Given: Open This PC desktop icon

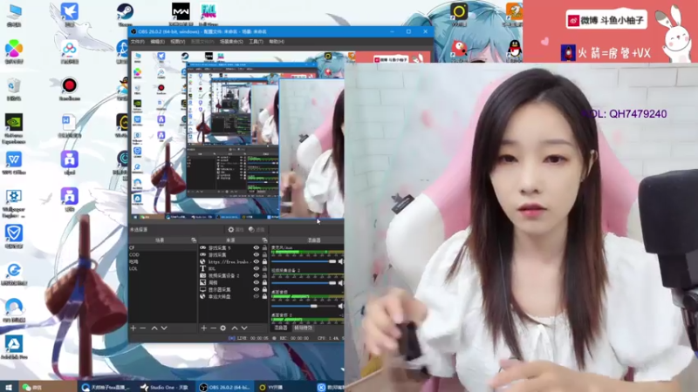Looking at the screenshot, I should tap(14, 14).
